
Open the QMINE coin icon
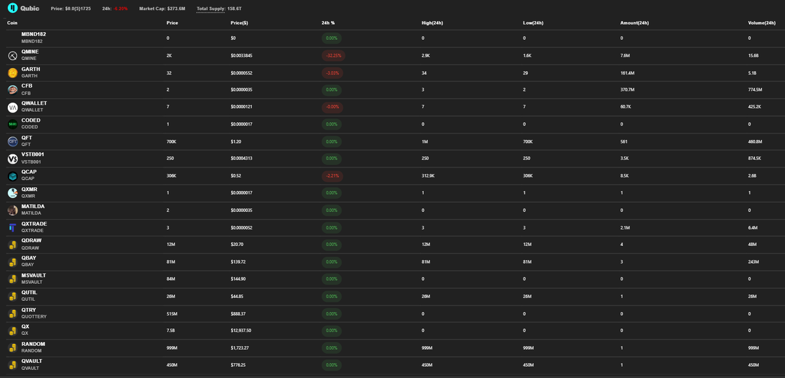(x=12, y=55)
